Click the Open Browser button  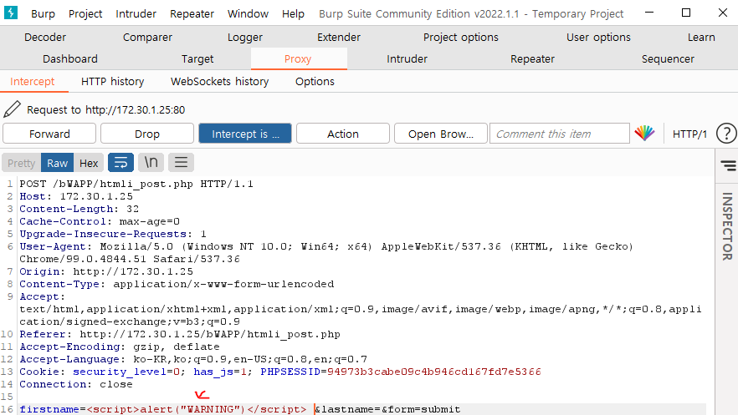[x=441, y=134]
